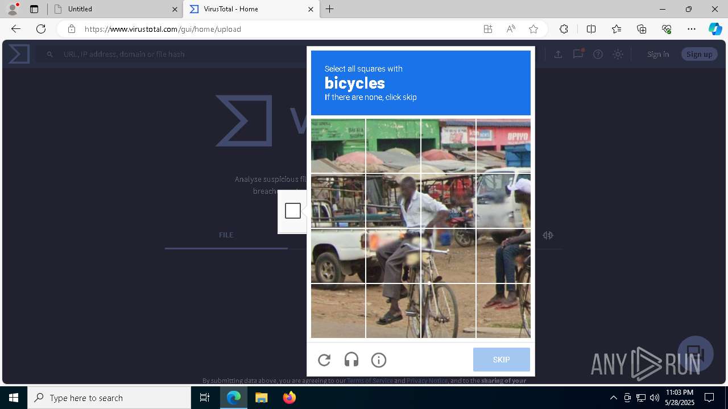Open Copilot sidebar icon
The width and height of the screenshot is (728, 409).
point(715,29)
